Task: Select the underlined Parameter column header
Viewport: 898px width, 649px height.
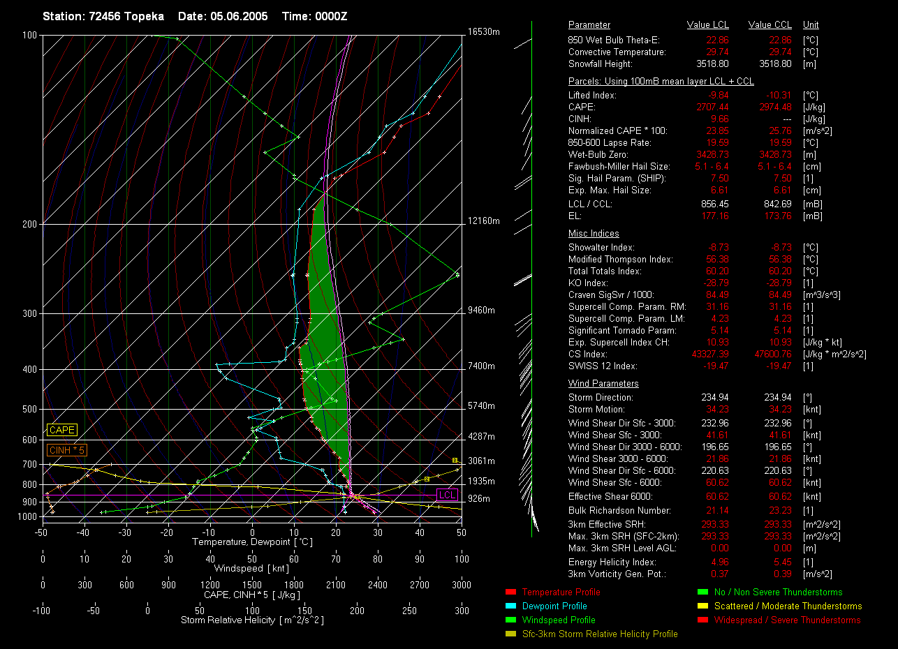Action: [589, 25]
